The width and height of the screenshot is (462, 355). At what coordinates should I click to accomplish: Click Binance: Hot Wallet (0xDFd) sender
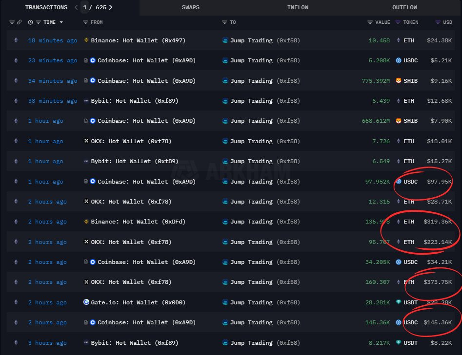click(138, 222)
